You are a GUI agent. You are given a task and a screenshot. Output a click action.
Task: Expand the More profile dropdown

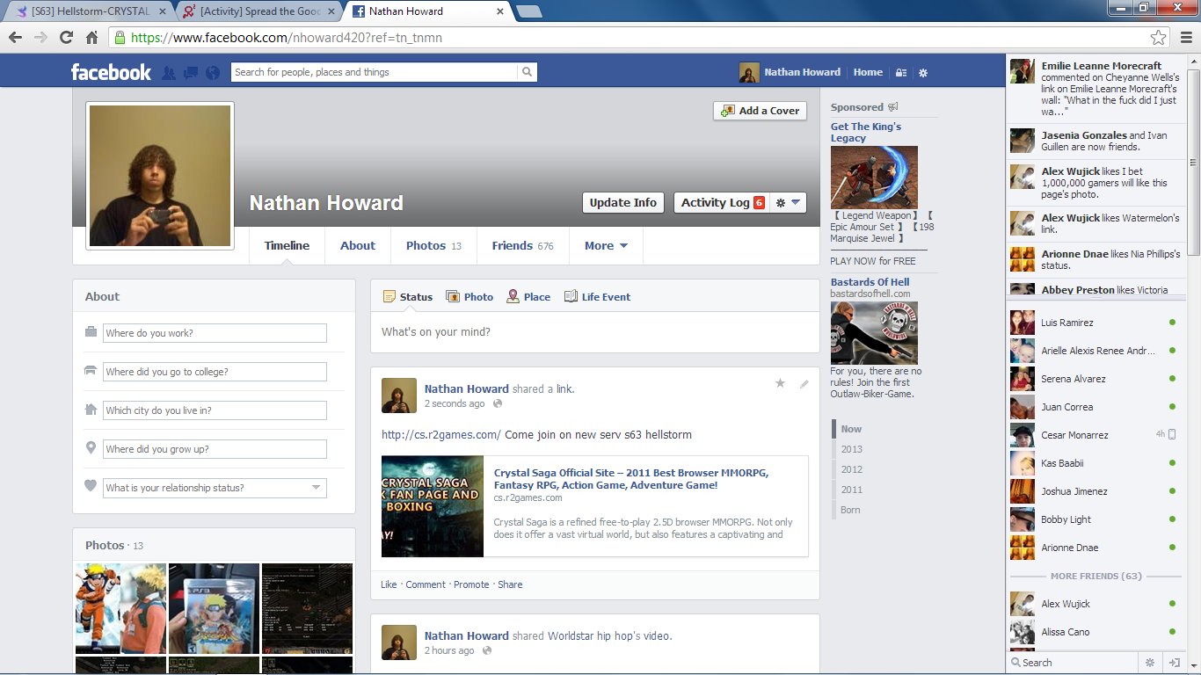[606, 246]
